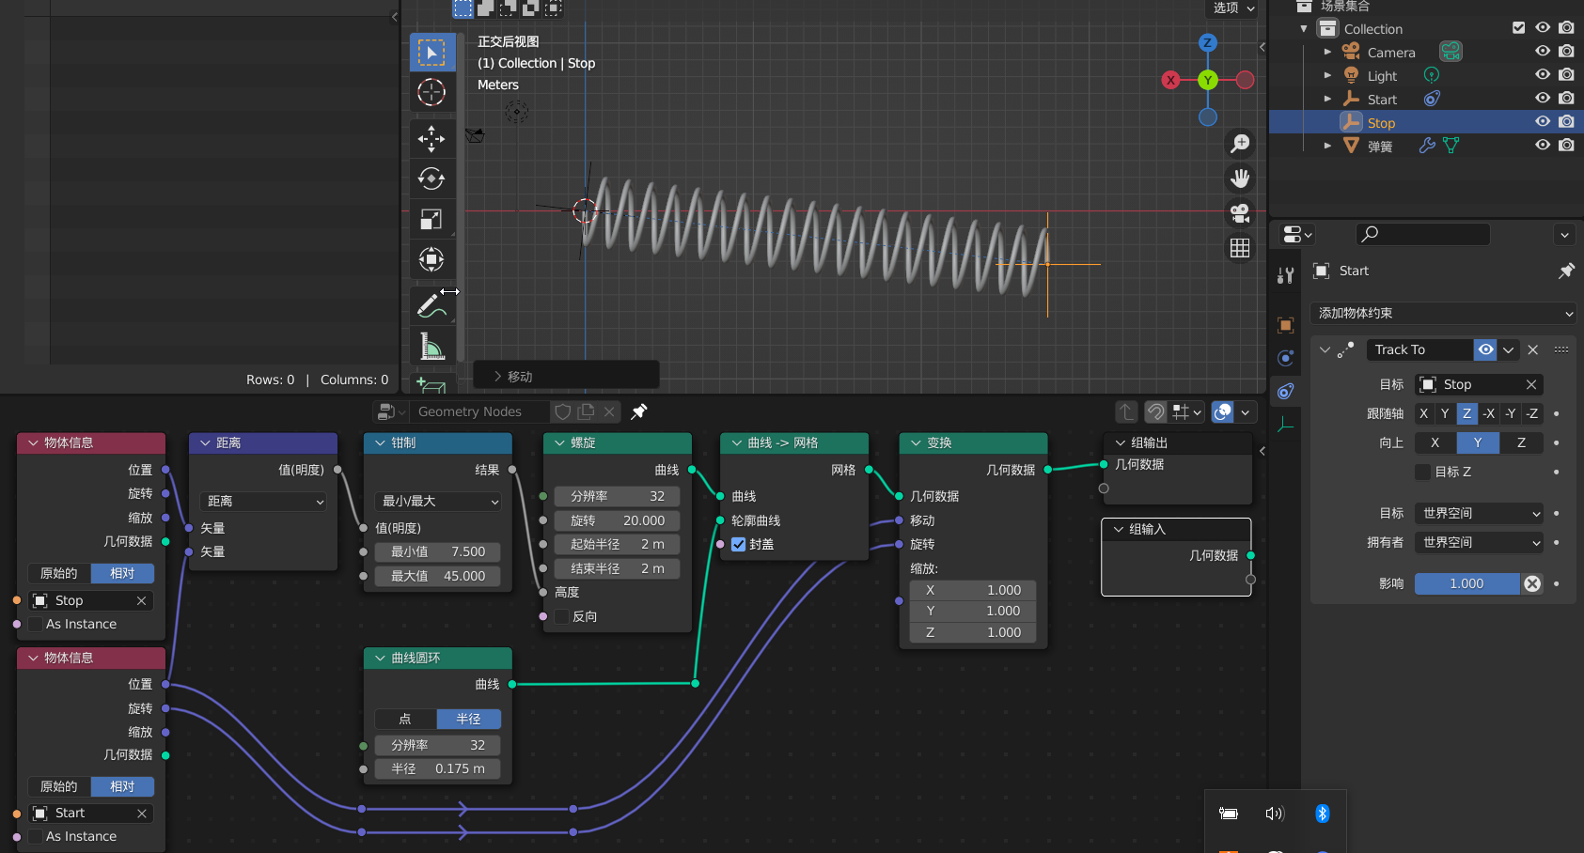Toggle camera view in the viewport
The width and height of the screenshot is (1584, 853).
coord(1240,213)
